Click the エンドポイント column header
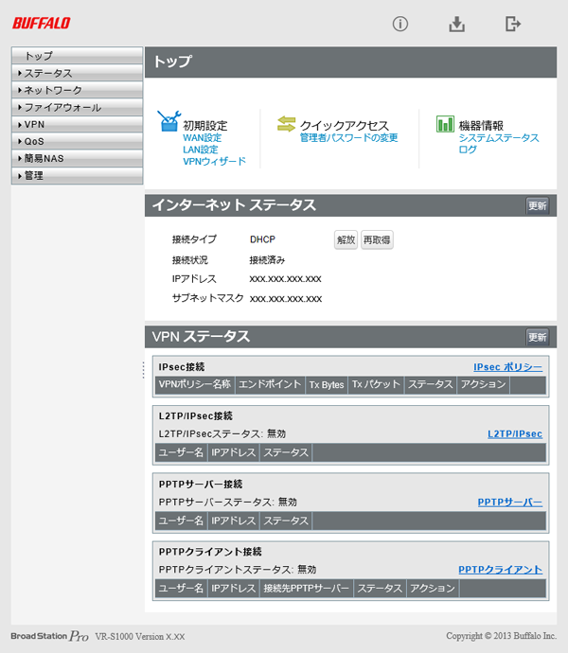This screenshot has height=653, width=568. [270, 384]
